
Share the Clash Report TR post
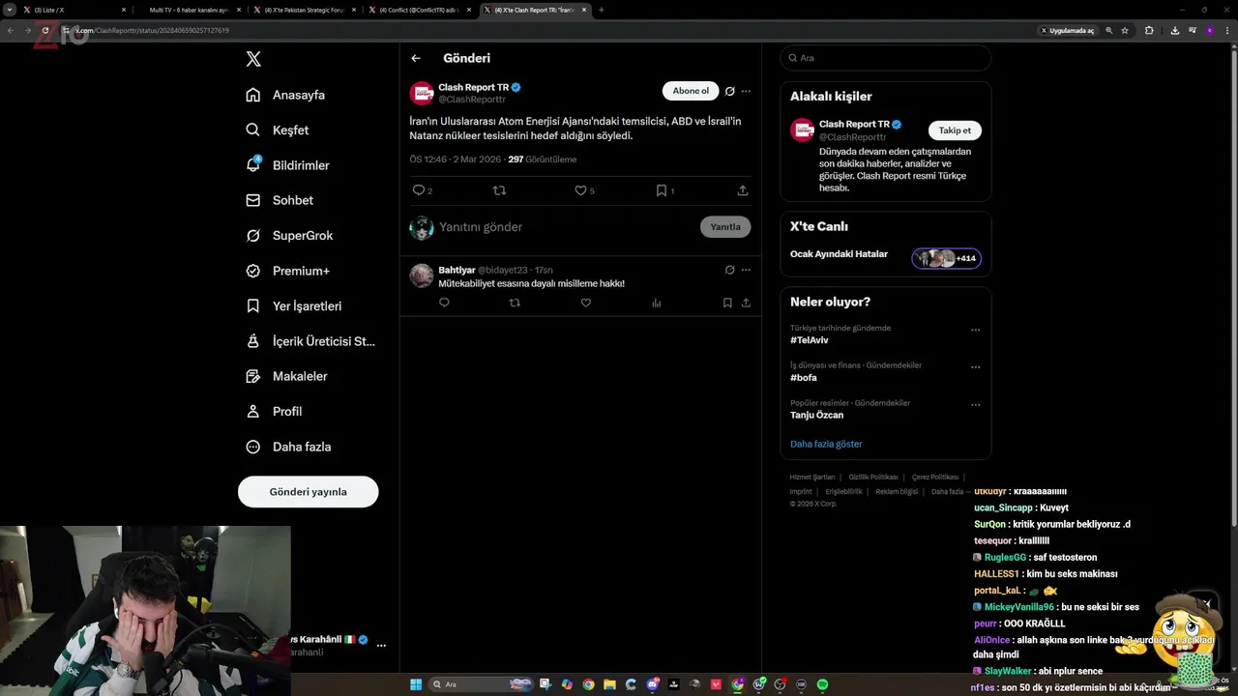point(743,190)
